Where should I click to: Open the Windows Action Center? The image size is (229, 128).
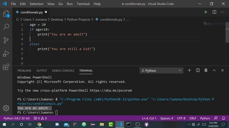(223, 124)
